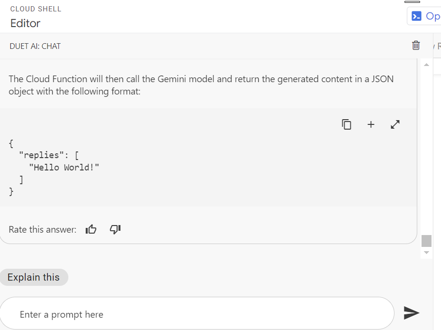Click the Open Terminal button
441x330 pixels.
[425, 16]
